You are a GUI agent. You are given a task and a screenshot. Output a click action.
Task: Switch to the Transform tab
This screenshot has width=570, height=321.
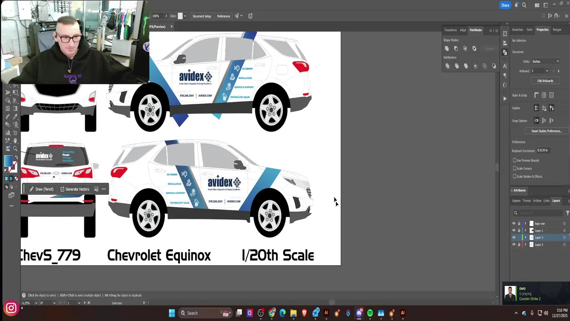(x=450, y=30)
